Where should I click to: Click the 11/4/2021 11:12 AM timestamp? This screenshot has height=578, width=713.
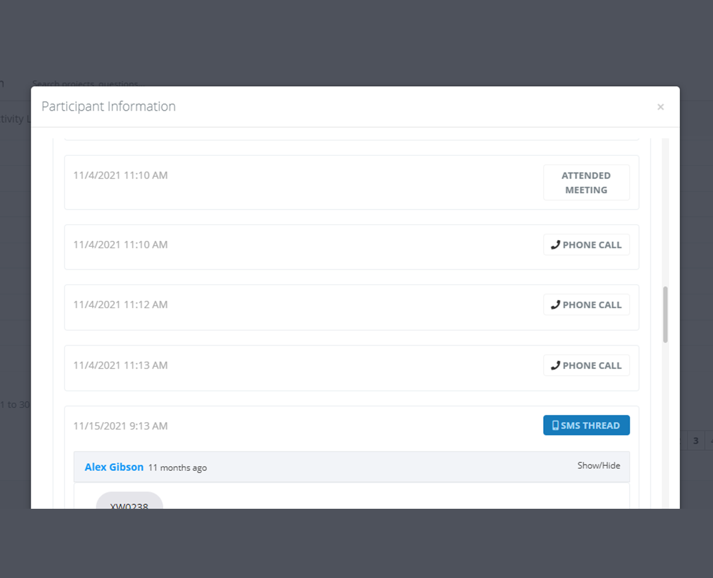pyautogui.click(x=120, y=305)
